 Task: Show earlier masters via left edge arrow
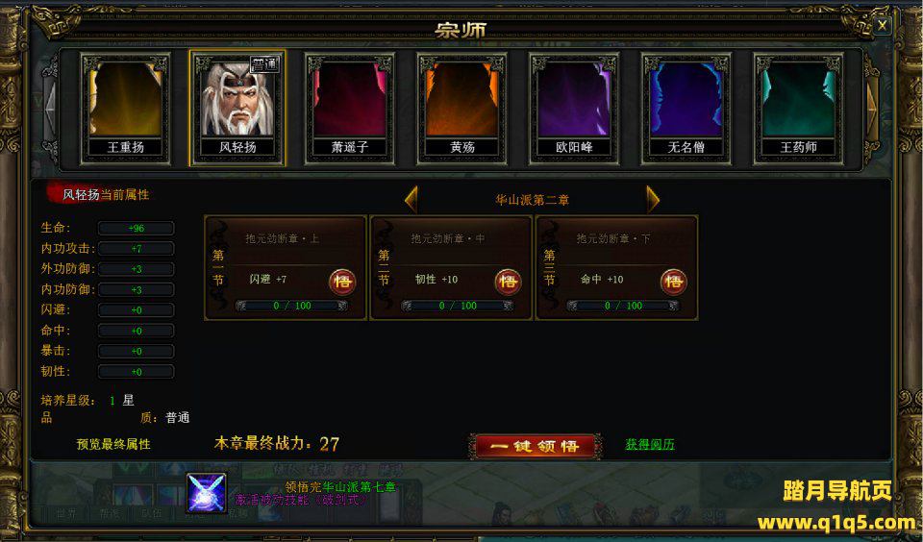51,109
